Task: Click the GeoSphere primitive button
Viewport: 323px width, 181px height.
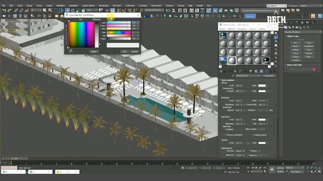Action: (x=309, y=46)
